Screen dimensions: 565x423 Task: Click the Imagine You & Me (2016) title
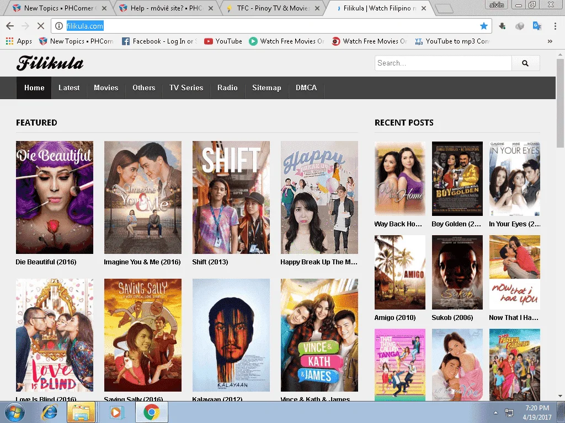(x=142, y=262)
